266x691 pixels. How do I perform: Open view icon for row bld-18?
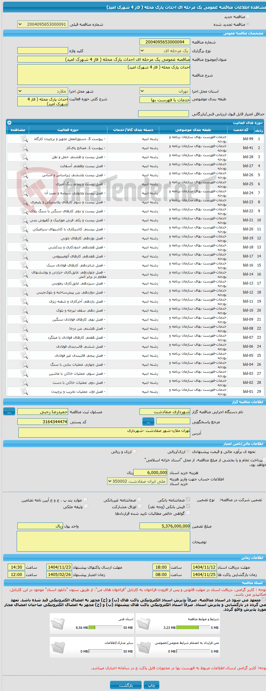(x=24, y=247)
